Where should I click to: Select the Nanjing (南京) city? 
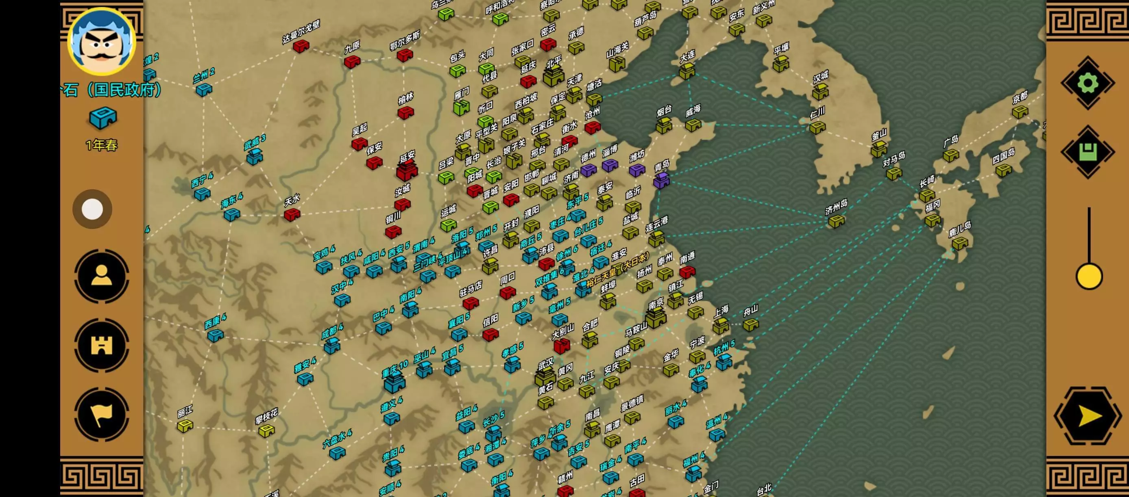point(656,318)
